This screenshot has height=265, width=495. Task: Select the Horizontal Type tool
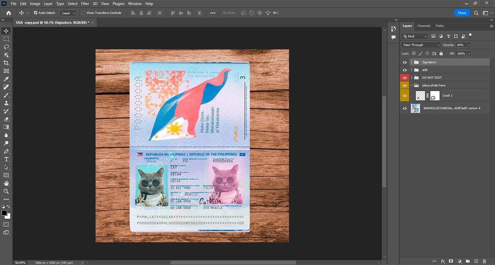(x=6, y=159)
